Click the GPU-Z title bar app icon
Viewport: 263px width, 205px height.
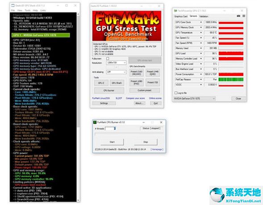(175, 11)
